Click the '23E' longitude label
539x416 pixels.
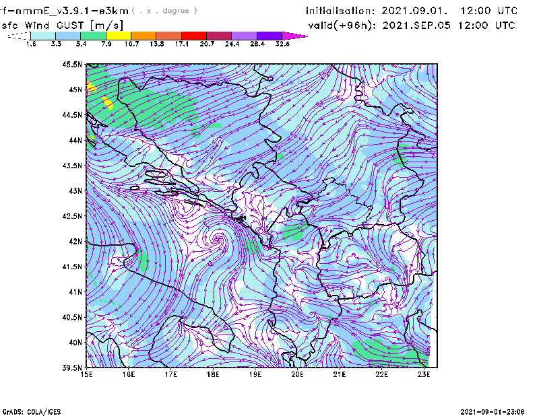[x=424, y=374]
